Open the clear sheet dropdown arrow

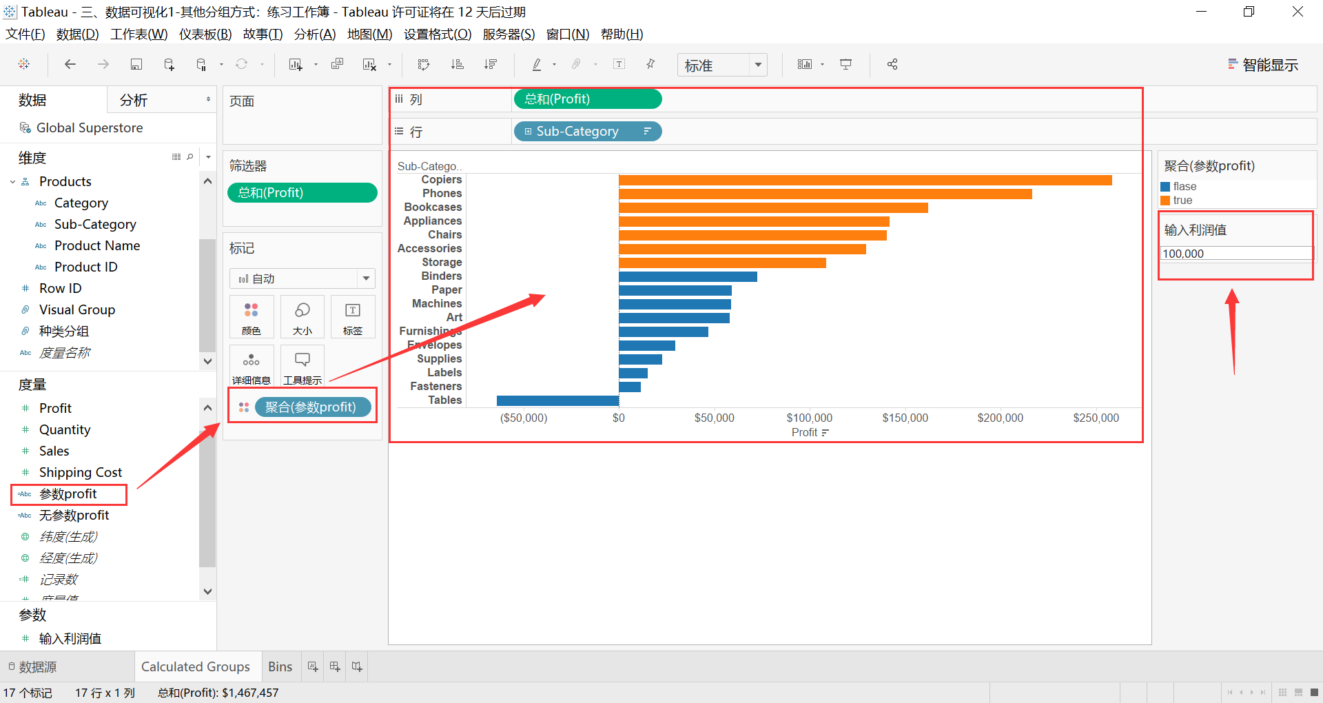coord(389,65)
